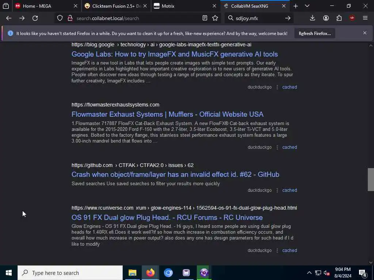Open cached copy of RCU Forums result
The height and width of the screenshot is (280, 374).
(290, 250)
